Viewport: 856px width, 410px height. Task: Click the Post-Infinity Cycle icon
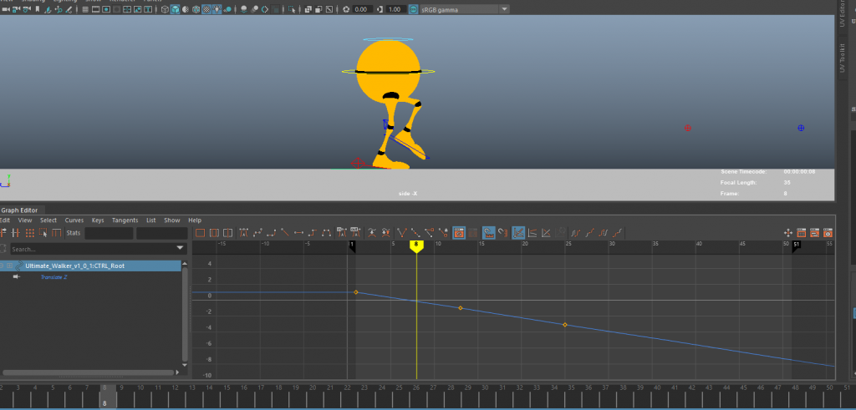point(604,233)
